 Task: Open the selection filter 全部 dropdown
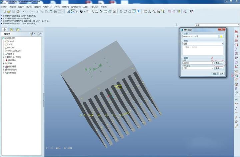217,25
